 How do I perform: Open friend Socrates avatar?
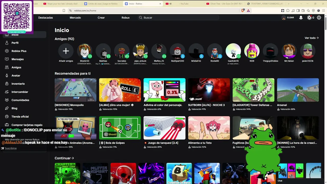tap(122, 51)
